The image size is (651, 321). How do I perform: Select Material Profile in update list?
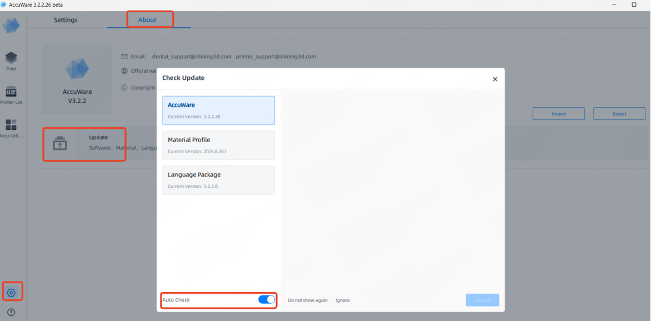218,146
